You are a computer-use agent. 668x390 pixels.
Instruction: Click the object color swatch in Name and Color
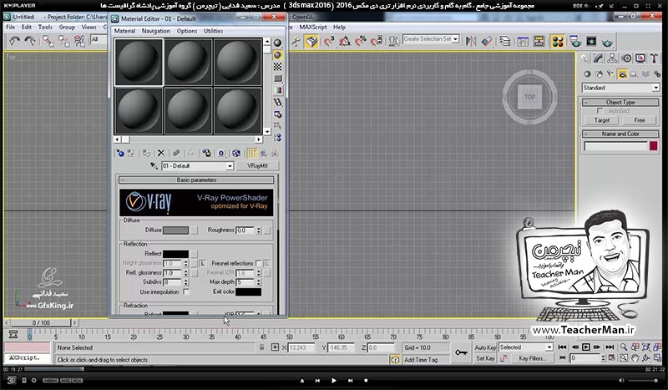pos(653,146)
